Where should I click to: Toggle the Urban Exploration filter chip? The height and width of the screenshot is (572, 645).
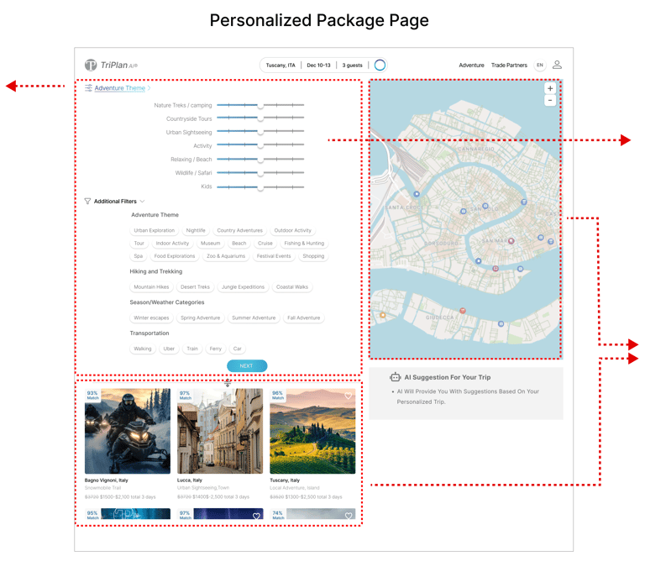(155, 230)
